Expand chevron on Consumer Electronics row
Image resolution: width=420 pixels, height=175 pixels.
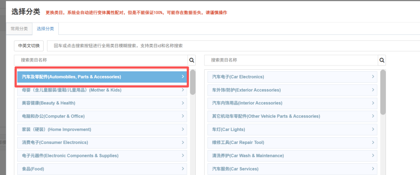click(x=183, y=142)
